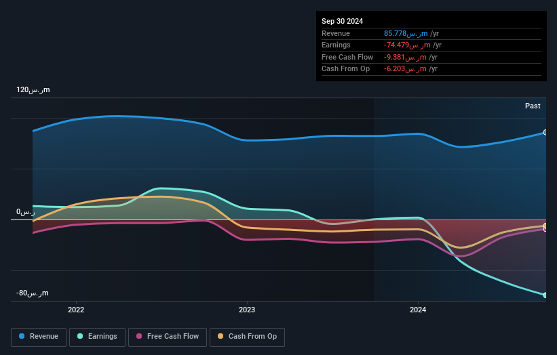Select the Cash From Op orange endpoint marker
557x355 pixels.
tap(545, 226)
